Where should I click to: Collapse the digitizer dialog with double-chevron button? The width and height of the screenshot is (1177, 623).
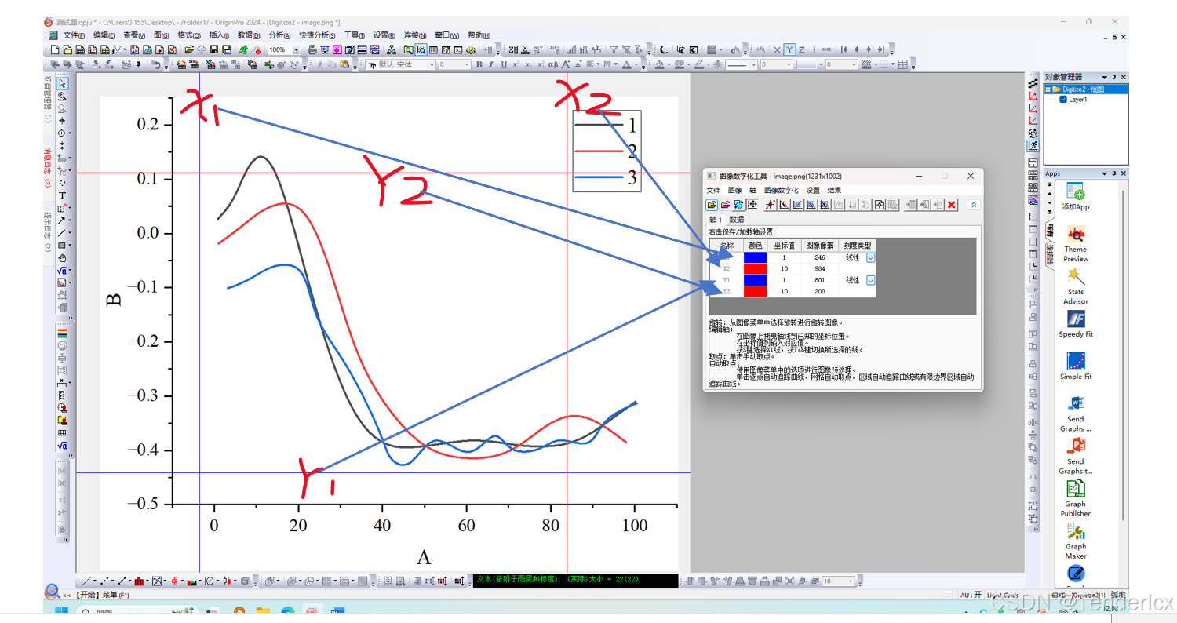[974, 205]
